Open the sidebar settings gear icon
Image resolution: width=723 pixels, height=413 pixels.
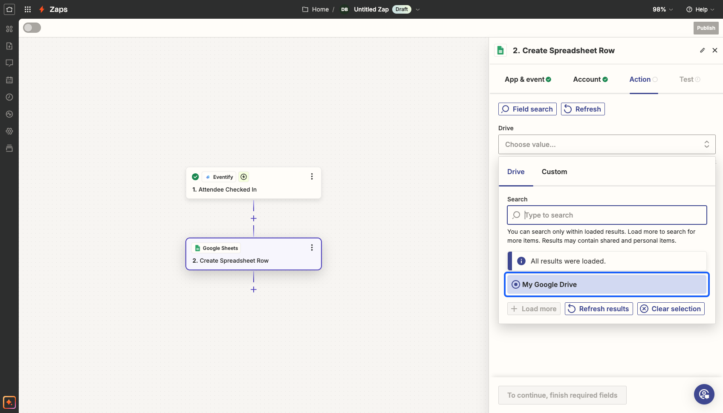pos(9,131)
